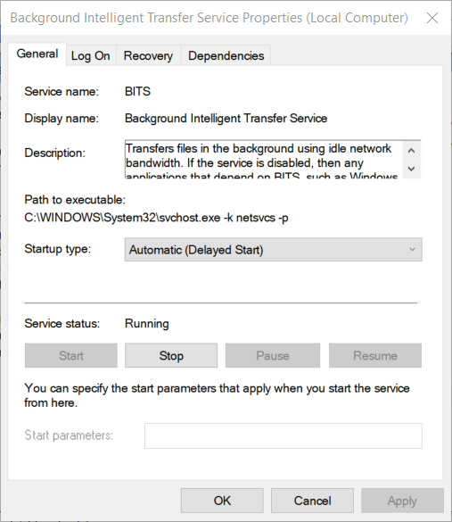
Task: Click the Pause button
Action: tap(273, 355)
